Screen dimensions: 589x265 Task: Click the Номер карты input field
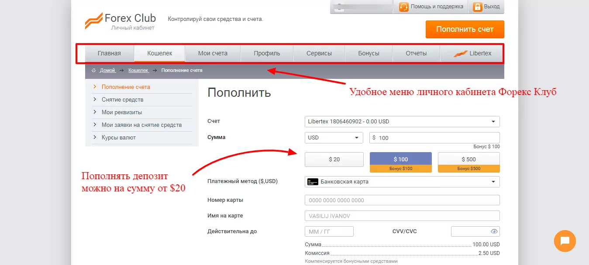[402, 200]
